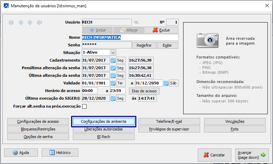Expand the Situação dropdown
This screenshot has height=164, width=273.
(x=113, y=53)
